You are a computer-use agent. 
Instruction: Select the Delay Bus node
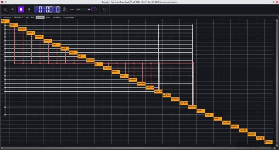click(x=192, y=107)
